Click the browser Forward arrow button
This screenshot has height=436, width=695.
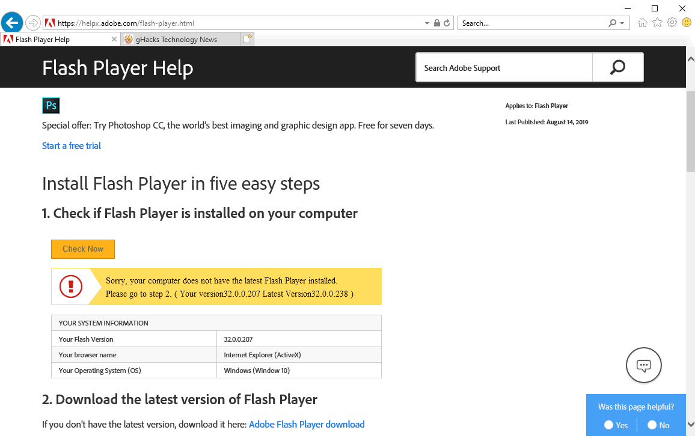[x=33, y=23]
